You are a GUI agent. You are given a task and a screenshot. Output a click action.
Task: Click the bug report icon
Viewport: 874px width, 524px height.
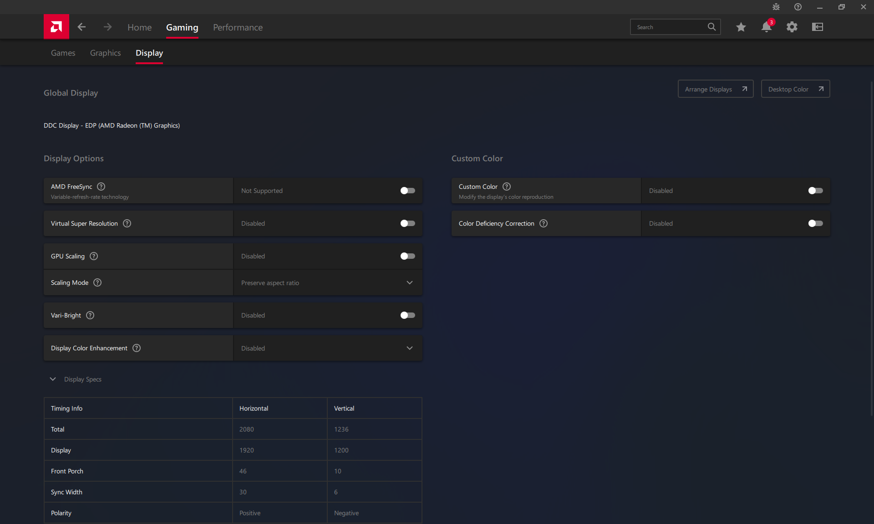[x=776, y=7]
